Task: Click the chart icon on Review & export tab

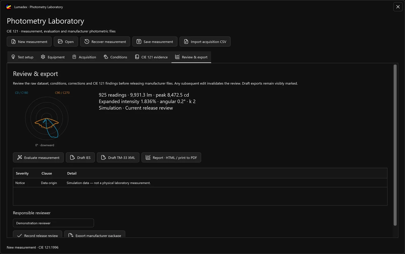Action: [177, 57]
